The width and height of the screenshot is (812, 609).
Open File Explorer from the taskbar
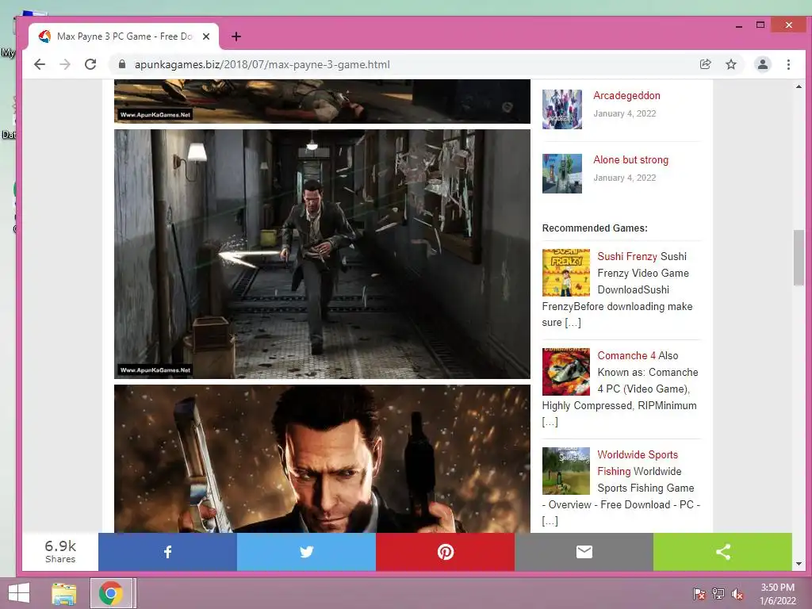64,593
